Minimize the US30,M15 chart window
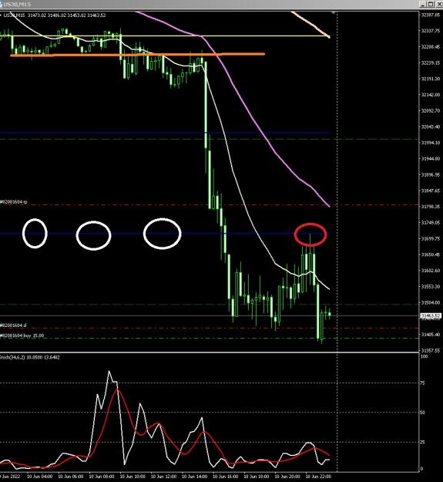The width and height of the screenshot is (443, 482). click(424, 4)
